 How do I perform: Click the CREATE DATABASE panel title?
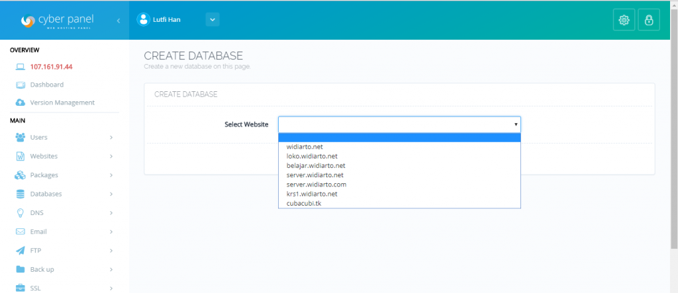point(186,94)
